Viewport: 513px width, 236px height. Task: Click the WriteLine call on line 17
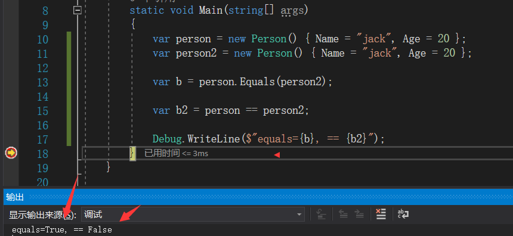(x=214, y=139)
